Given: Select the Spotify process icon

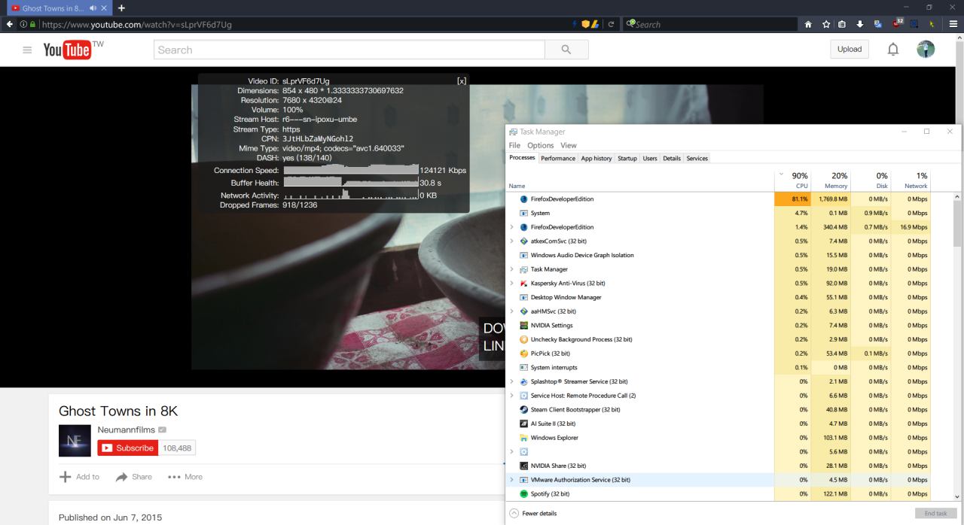Looking at the screenshot, I should pyautogui.click(x=524, y=494).
